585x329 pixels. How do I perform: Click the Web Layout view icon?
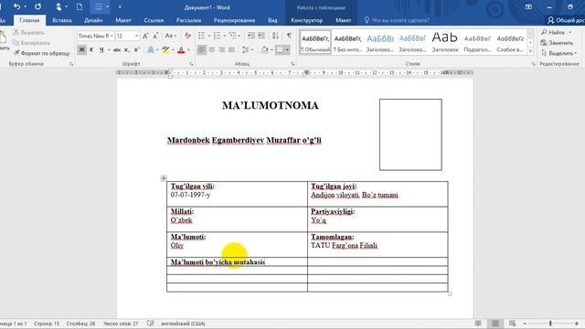click(x=512, y=324)
